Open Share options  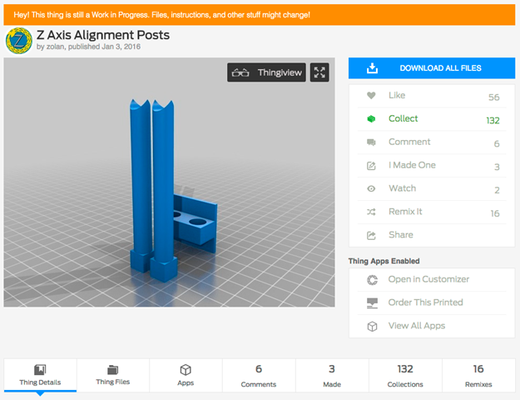pos(432,235)
